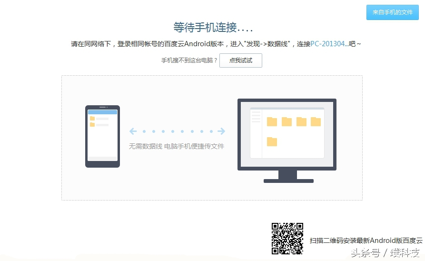Screen dimensions: 425x261
Task: Click the desktop monitor illustration
Action: pyautogui.click(x=287, y=141)
